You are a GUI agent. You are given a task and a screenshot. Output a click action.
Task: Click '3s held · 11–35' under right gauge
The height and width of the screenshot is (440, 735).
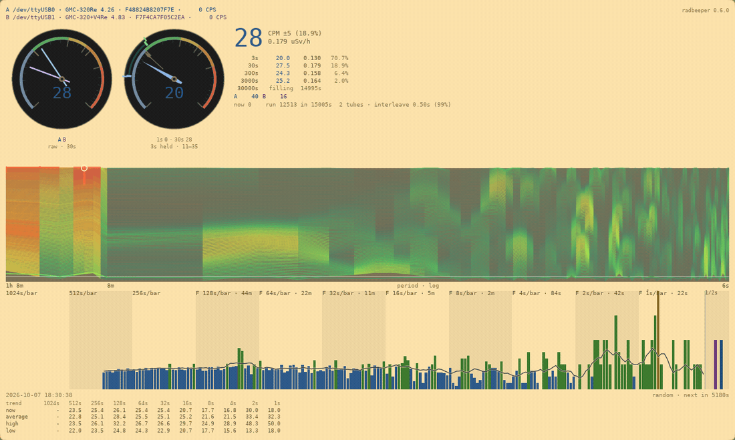click(x=174, y=147)
